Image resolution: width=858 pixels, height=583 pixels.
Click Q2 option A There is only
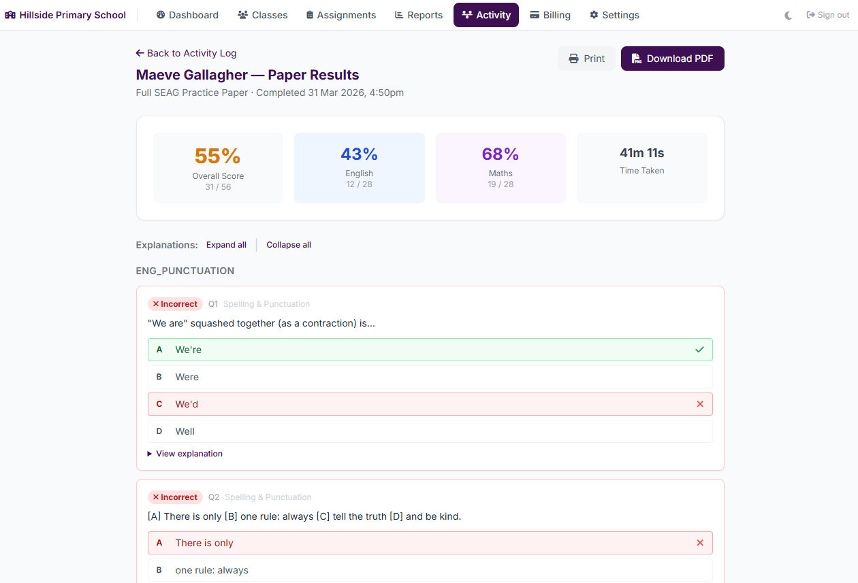430,543
